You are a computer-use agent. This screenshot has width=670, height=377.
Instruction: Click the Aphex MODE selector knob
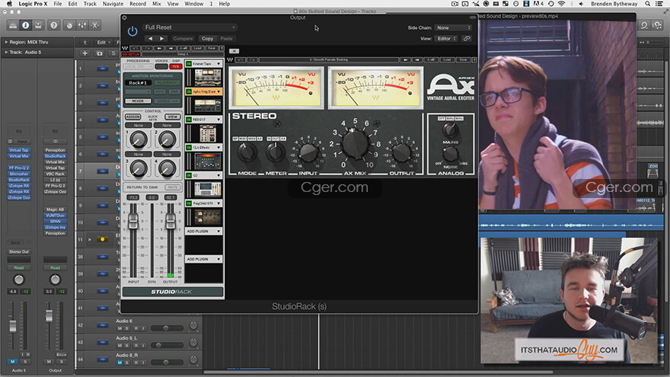(247, 152)
